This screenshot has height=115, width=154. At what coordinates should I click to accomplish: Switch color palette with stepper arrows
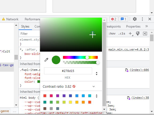click(97, 96)
